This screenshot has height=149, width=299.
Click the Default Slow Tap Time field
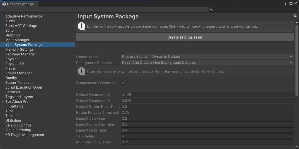tap(207, 124)
